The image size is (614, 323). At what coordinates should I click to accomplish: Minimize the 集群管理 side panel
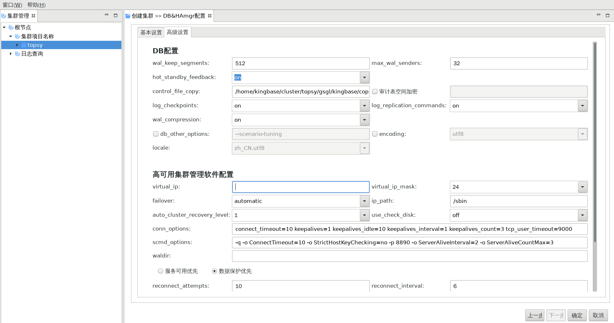(x=107, y=15)
